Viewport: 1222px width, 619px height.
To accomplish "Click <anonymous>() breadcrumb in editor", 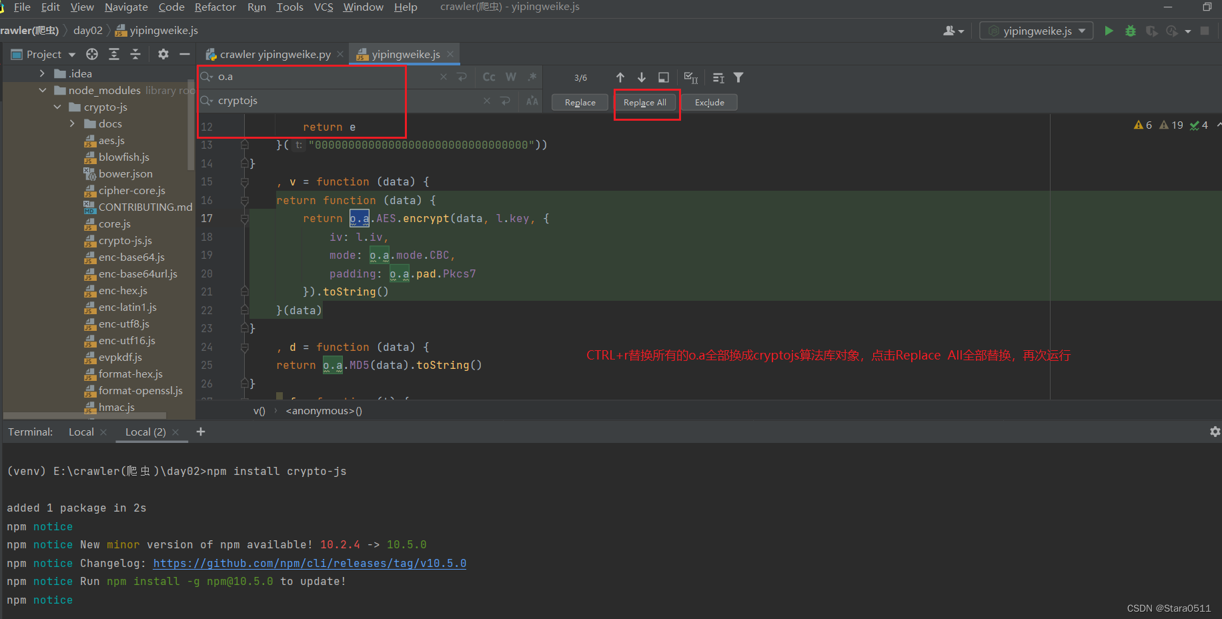I will [324, 411].
